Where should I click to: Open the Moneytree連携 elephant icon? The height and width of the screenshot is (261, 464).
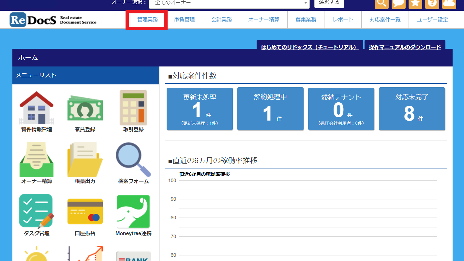(x=133, y=211)
